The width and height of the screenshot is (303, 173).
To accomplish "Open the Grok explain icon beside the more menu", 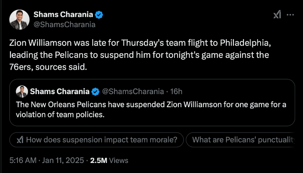I will pyautogui.click(x=277, y=14).
